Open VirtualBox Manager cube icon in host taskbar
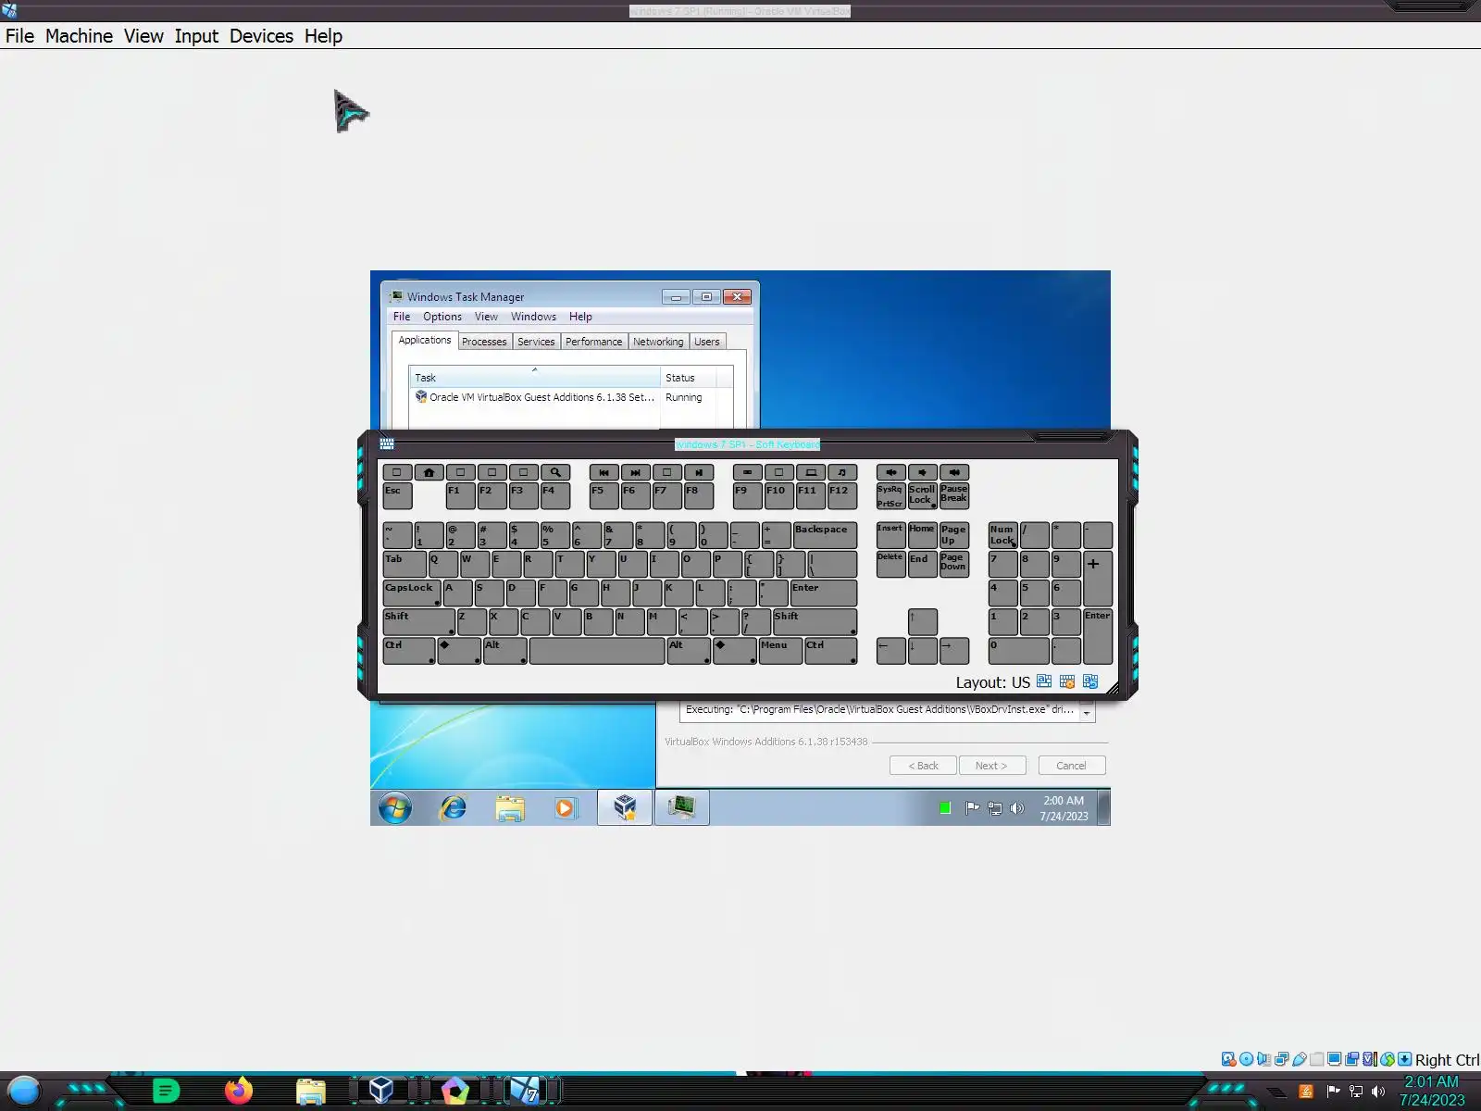Screen dimensions: 1481x1111 380,1090
